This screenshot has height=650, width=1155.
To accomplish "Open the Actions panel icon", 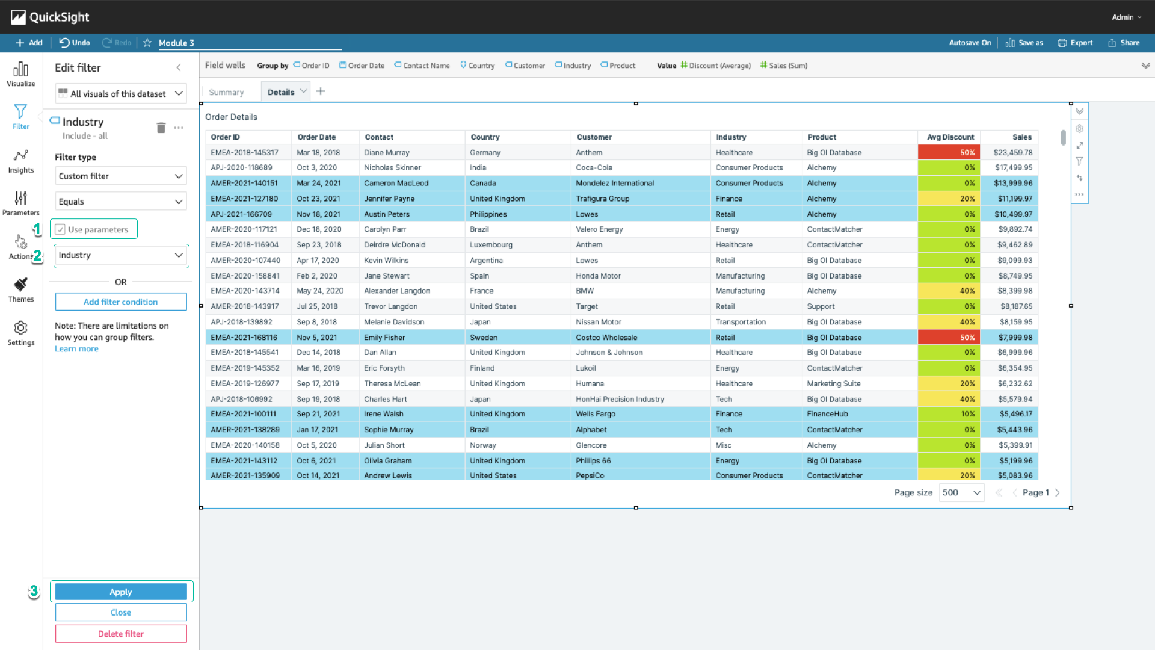I will point(20,241).
